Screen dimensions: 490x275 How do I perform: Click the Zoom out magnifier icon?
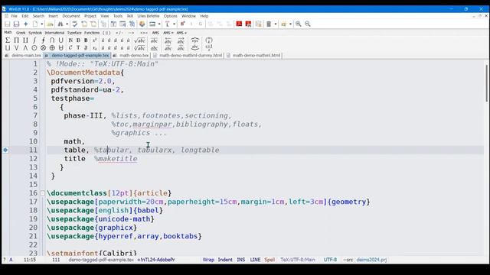pos(308,24)
